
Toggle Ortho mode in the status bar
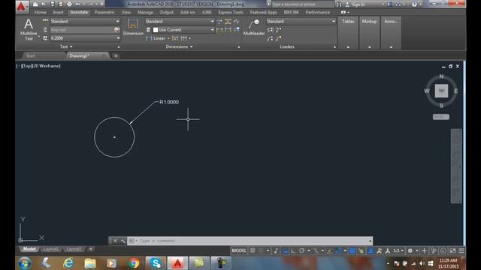tap(294, 250)
